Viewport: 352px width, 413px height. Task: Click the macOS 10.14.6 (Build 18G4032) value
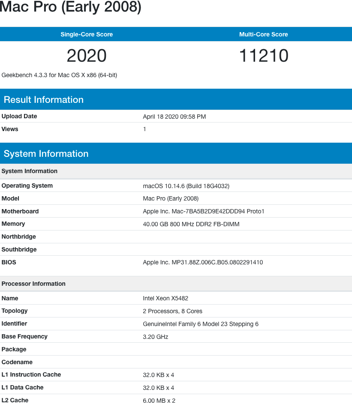(x=186, y=186)
